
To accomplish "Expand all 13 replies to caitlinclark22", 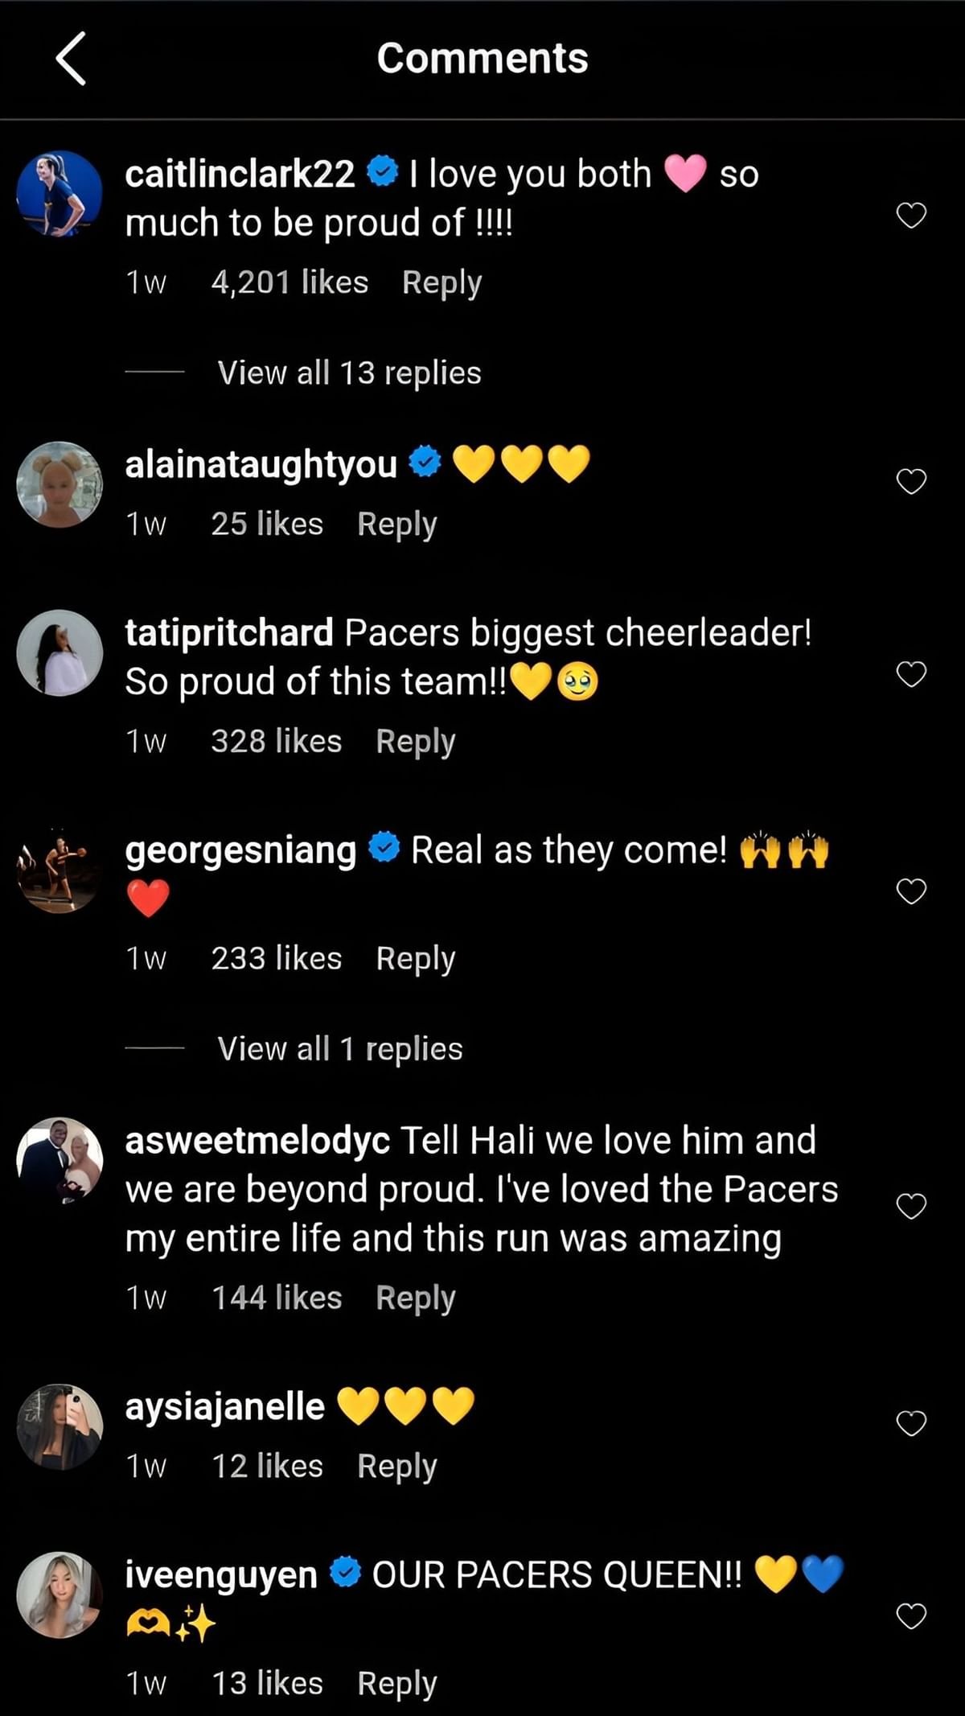I will (349, 372).
